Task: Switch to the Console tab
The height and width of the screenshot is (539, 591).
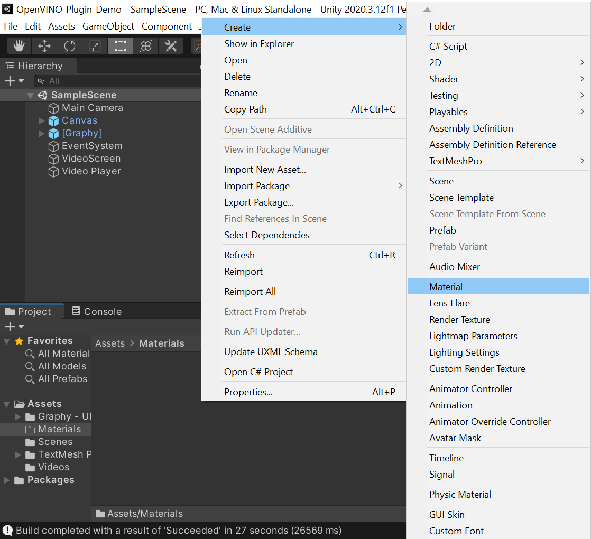Action: pyautogui.click(x=97, y=311)
